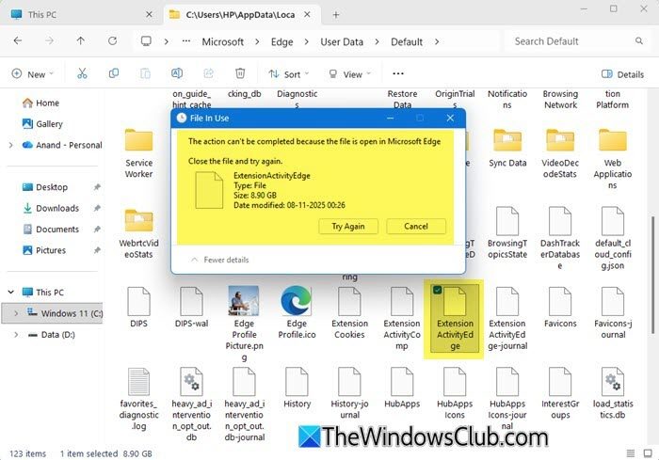Image resolution: width=659 pixels, height=460 pixels.
Task: Select the HubApps Icons file
Action: (x=455, y=393)
